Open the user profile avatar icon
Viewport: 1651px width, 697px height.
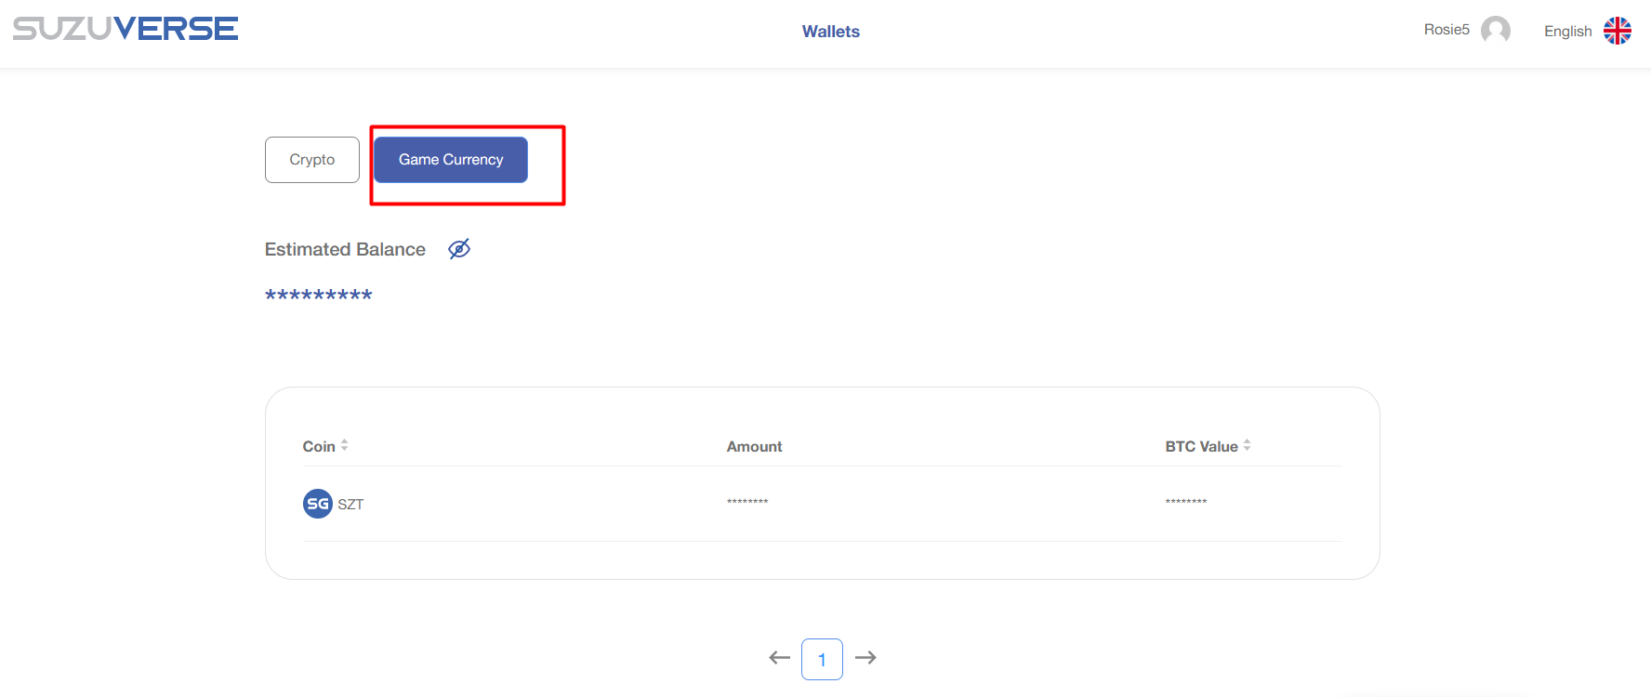click(x=1495, y=31)
